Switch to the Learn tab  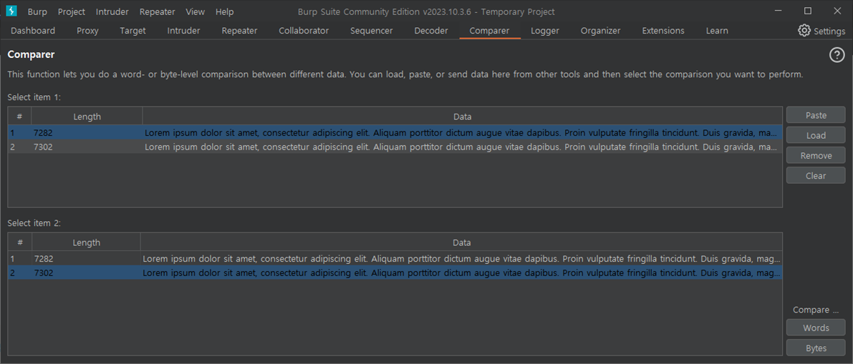717,31
